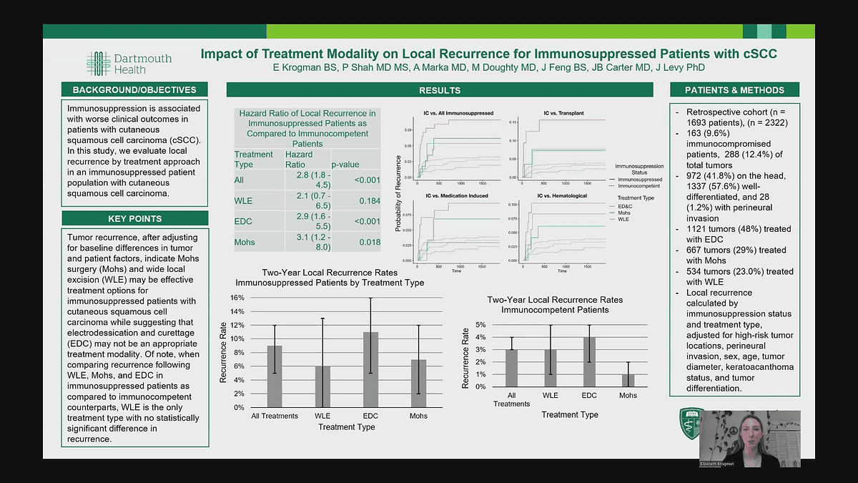Click the EDC bar in immunosuppressed chart
Viewport: 858px width, 483px height.
[x=370, y=369]
